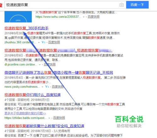This screenshot has width=157, height=138.
Task: Expand dropdown arrow next to sohu.com URL
Action: (84, 17)
